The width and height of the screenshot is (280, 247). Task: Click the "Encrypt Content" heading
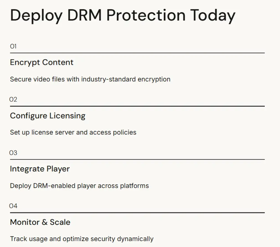[x=42, y=62]
